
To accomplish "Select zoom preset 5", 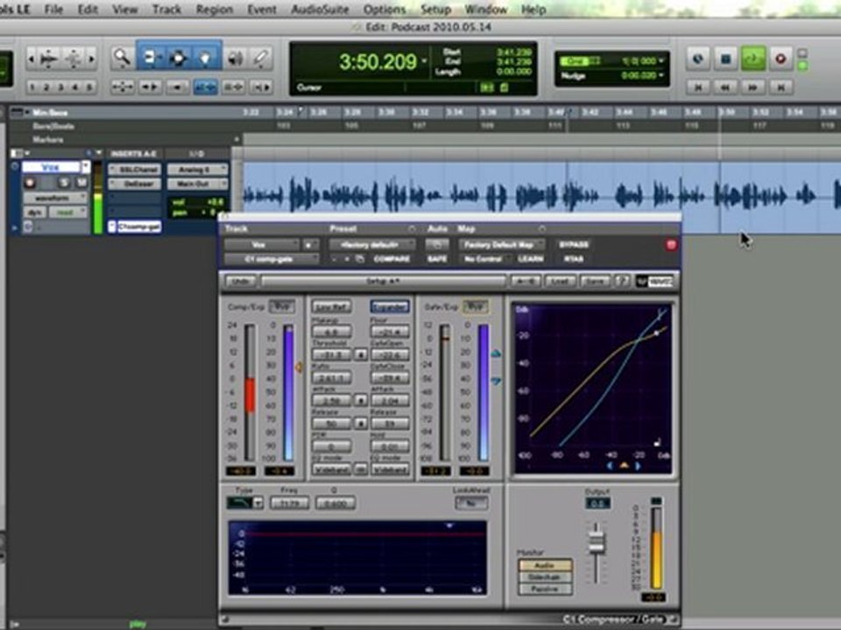I will pyautogui.click(x=89, y=87).
